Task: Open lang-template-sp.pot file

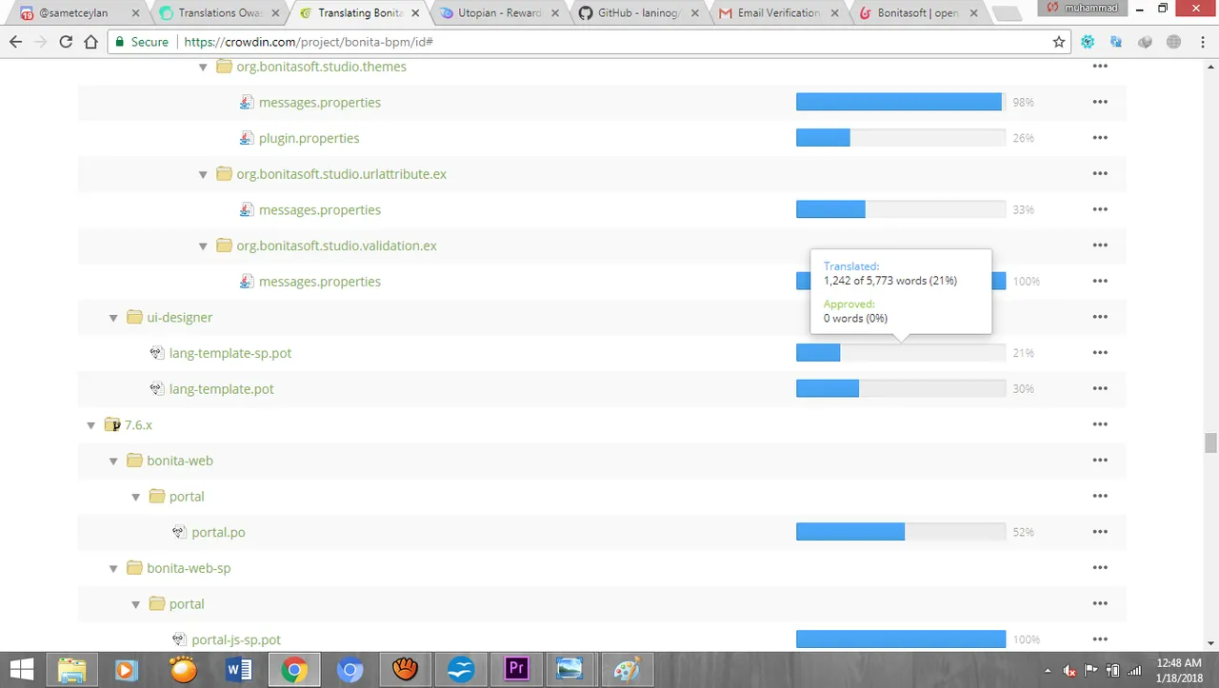Action: 230,353
